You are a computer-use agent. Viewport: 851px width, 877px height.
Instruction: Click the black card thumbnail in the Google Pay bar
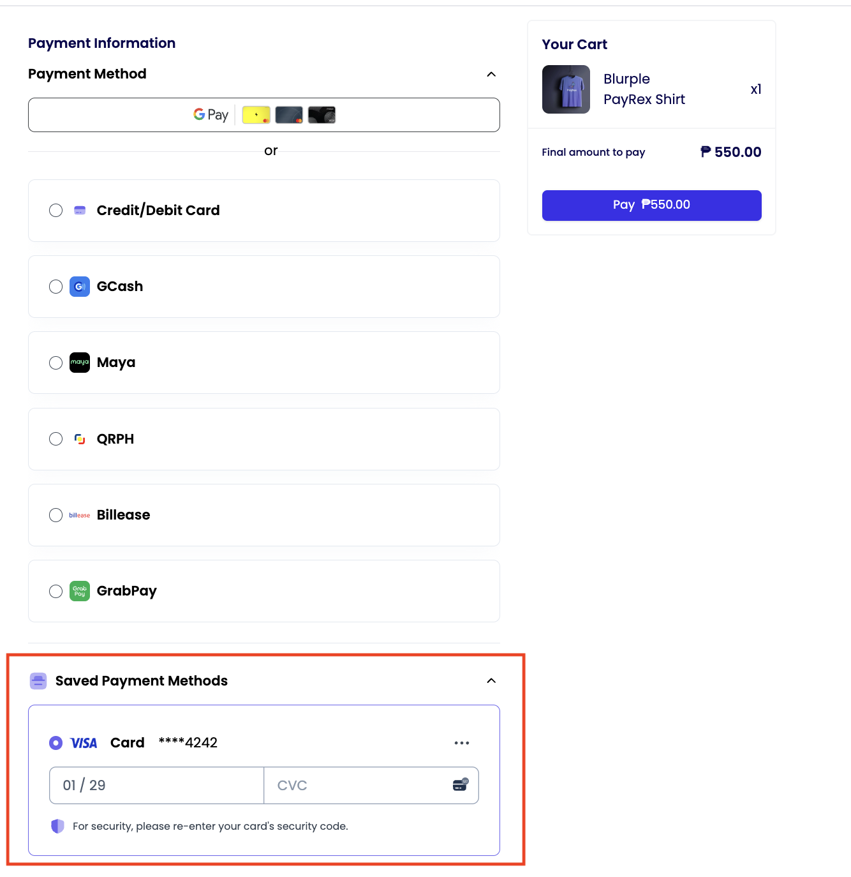click(x=322, y=115)
